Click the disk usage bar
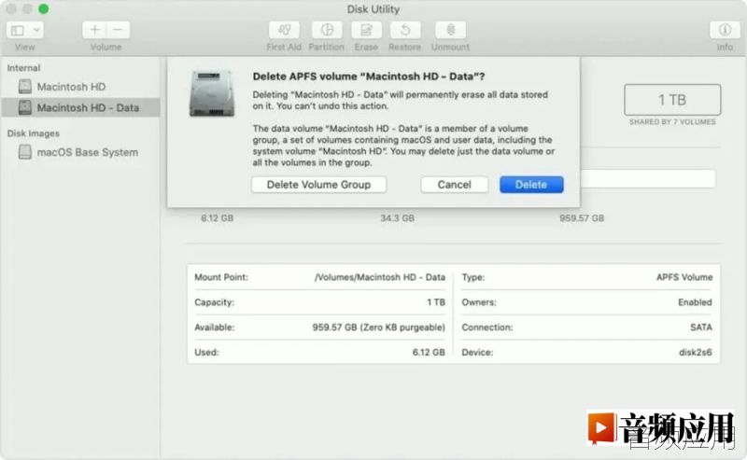This screenshot has width=747, height=460. point(647,179)
